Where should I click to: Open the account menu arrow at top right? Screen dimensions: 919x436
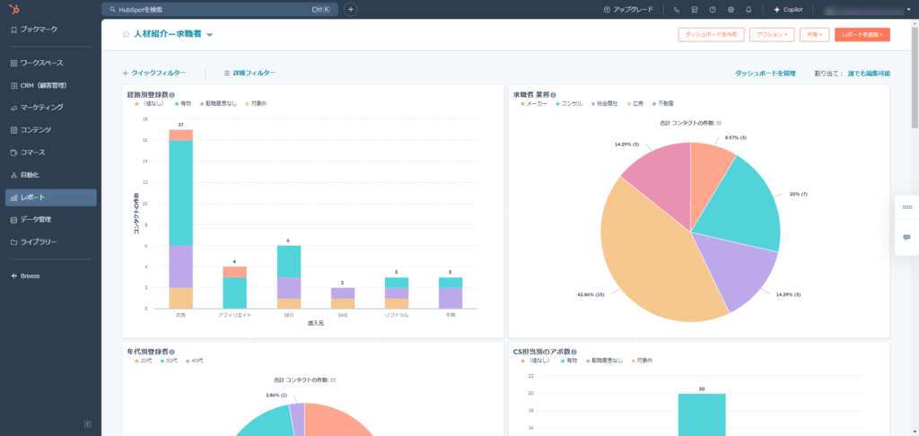(908, 9)
